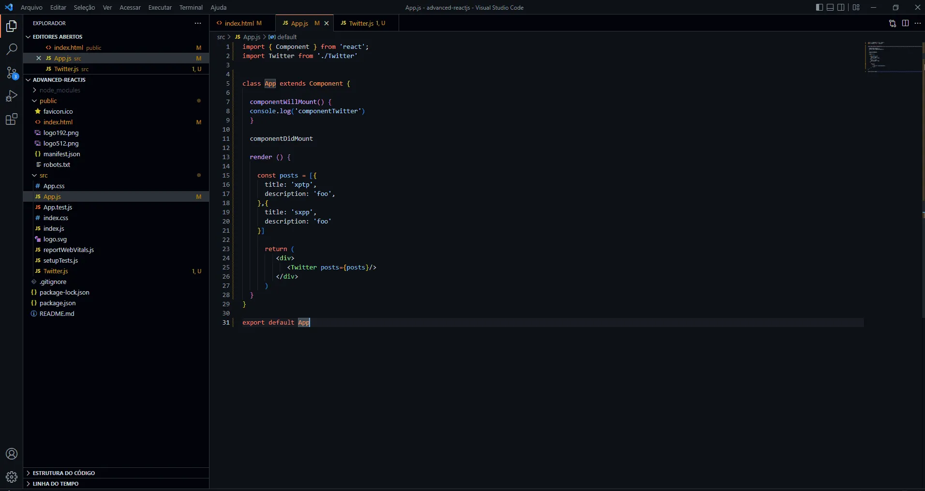Open .gitignore file
Viewport: 925px width, 491px height.
point(116,282)
